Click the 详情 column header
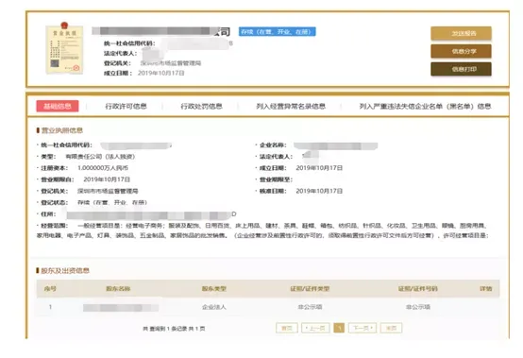Screen dimensions: 523x358 pos(485,289)
